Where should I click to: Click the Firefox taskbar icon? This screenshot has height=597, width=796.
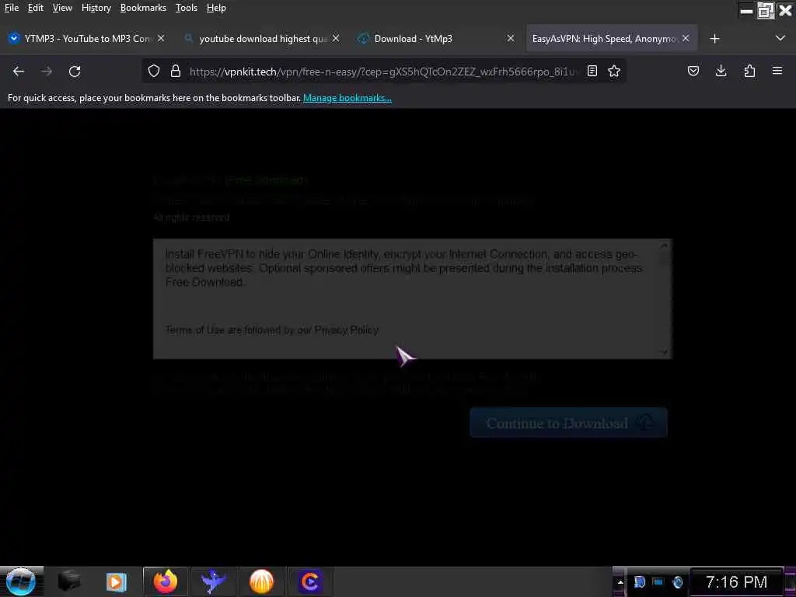point(166,581)
